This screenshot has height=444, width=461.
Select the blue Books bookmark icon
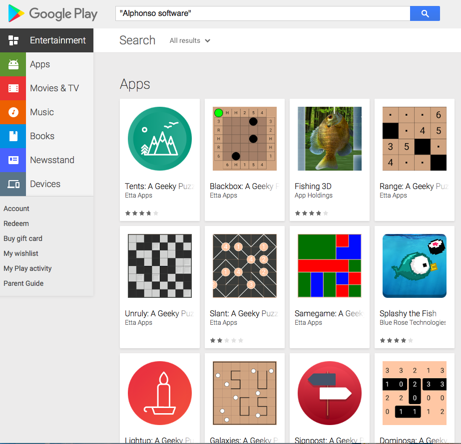click(x=13, y=136)
